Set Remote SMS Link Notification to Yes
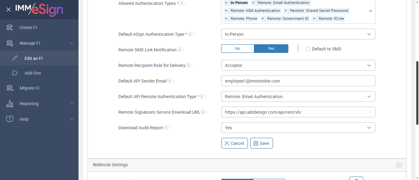Viewport: 419px width, 180px height. (x=271, y=49)
